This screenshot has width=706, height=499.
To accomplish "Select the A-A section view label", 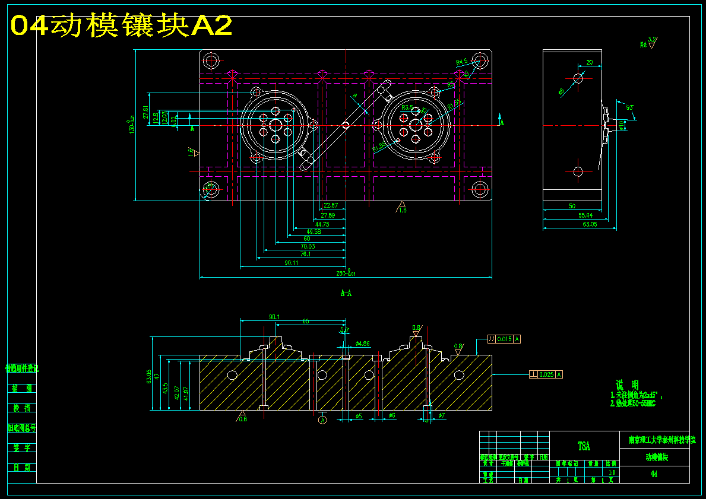I will coord(346,293).
